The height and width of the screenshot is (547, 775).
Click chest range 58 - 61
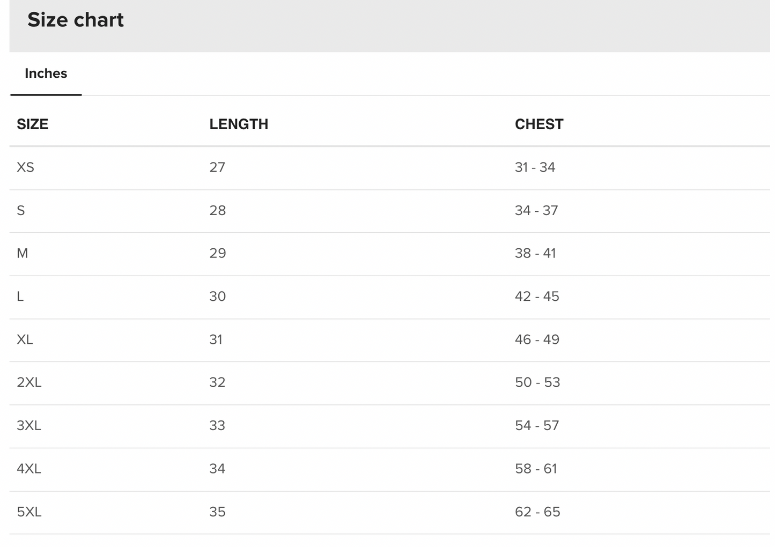pos(536,469)
